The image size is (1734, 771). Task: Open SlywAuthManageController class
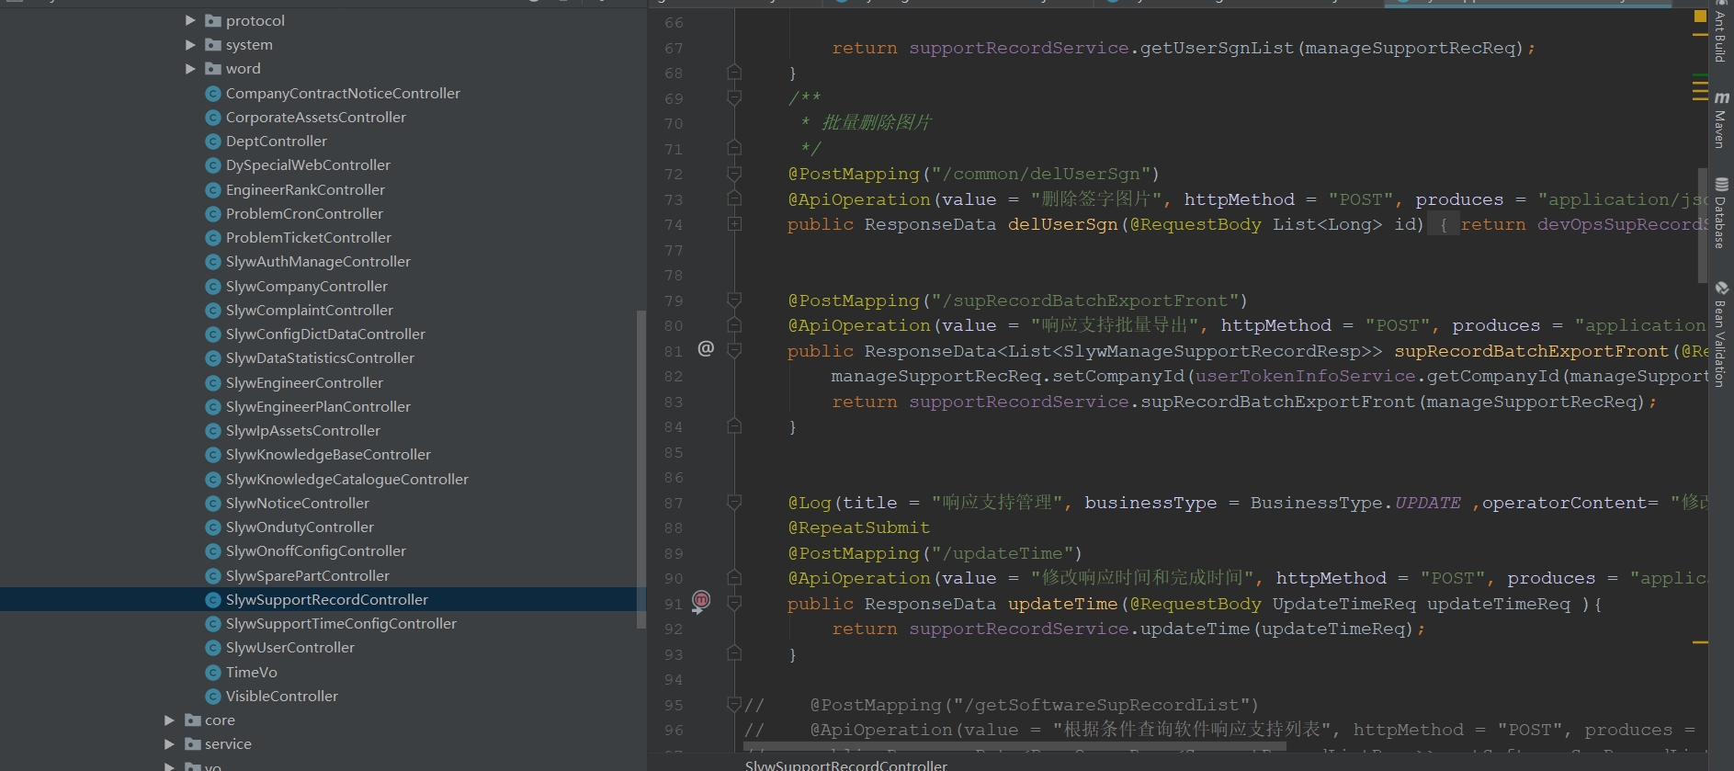point(318,261)
